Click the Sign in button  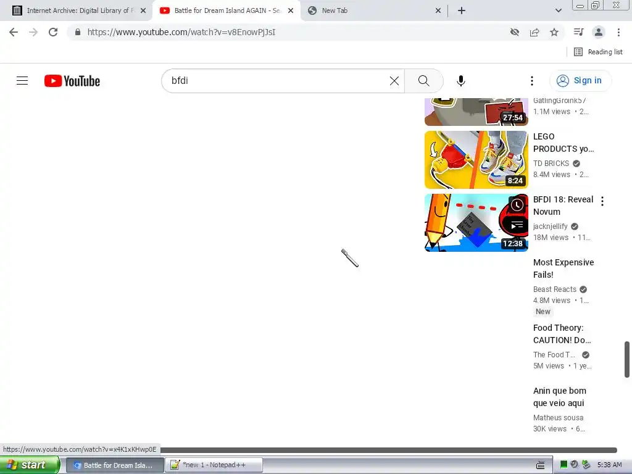[x=580, y=81]
